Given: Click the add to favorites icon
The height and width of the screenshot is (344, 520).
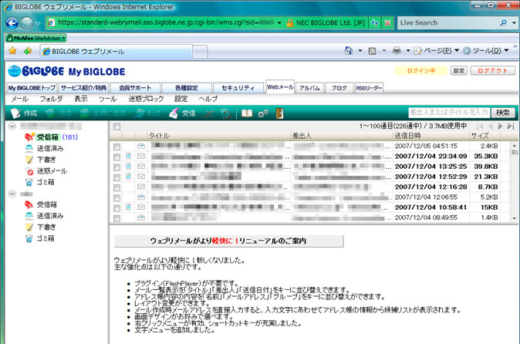Looking at the screenshot, I should (x=28, y=51).
